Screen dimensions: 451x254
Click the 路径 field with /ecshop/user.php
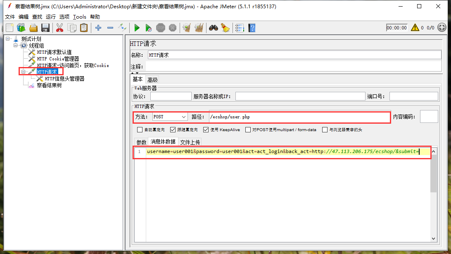[299, 117]
